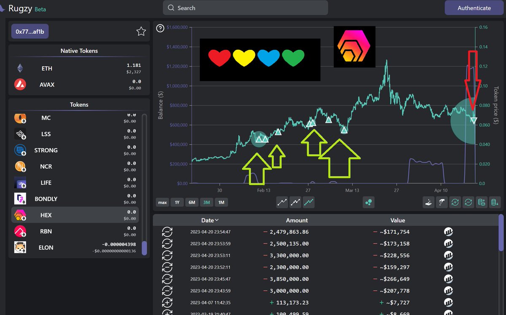The width and height of the screenshot is (506, 315).
Task: Click the buy icon on the 2023-04-07 row
Action: tap(167, 302)
